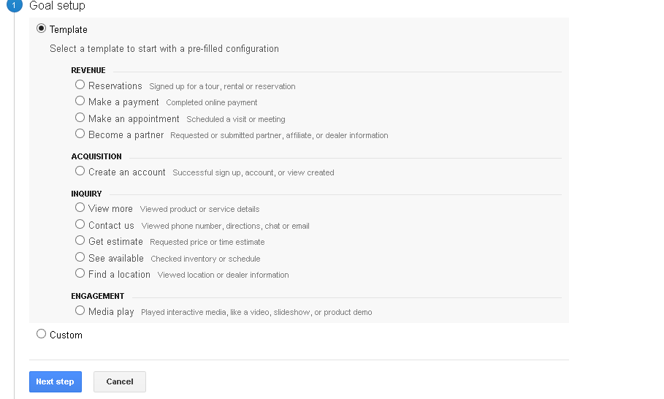Viewport: 664px width, 399px height.
Task: Click the Contact us description text
Action: click(x=225, y=226)
